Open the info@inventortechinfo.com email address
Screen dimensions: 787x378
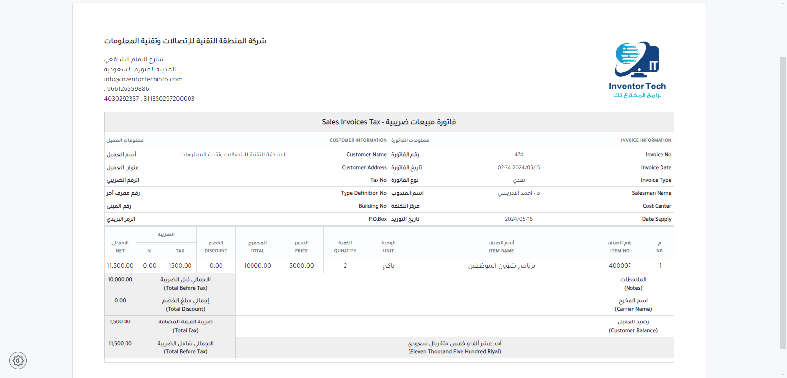[x=143, y=79]
